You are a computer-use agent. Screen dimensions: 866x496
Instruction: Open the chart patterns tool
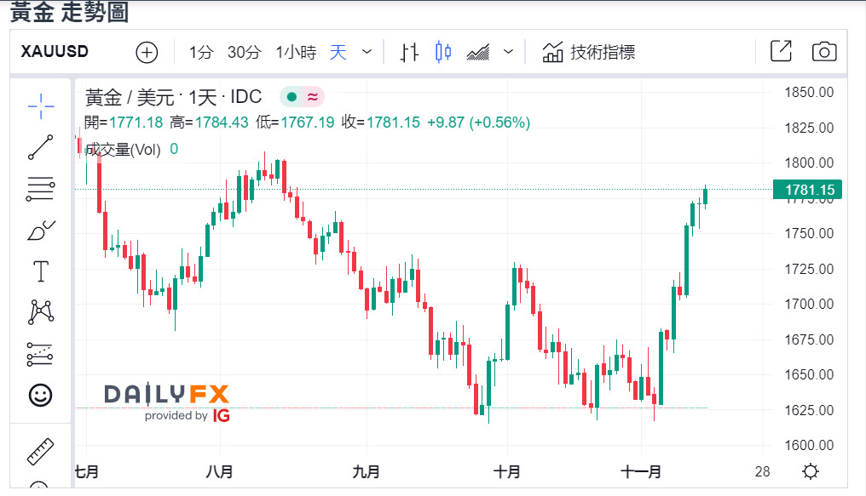pos(41,312)
